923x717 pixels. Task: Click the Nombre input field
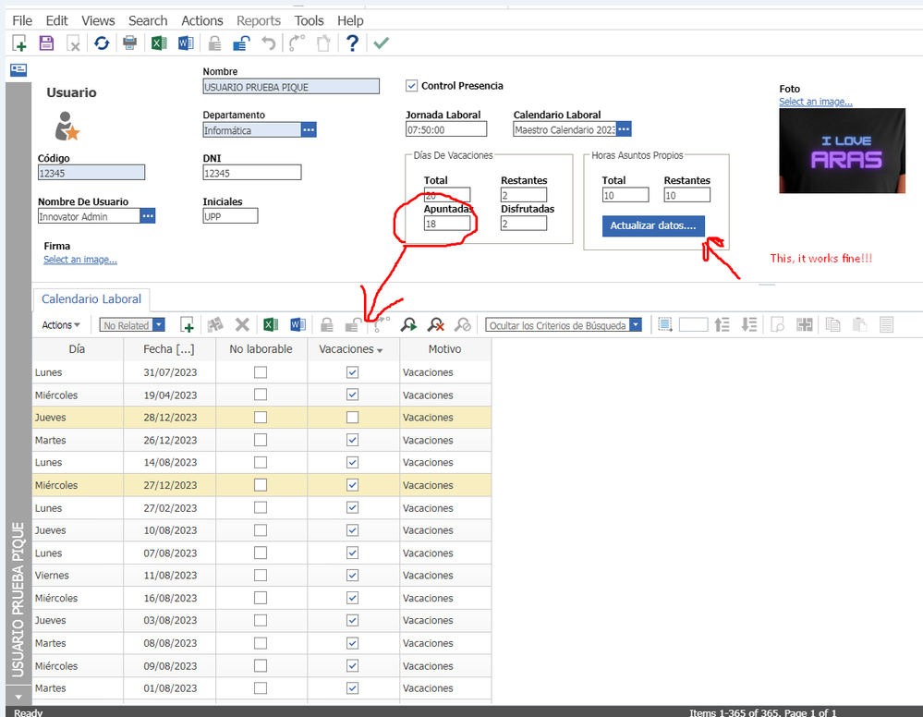[x=291, y=87]
